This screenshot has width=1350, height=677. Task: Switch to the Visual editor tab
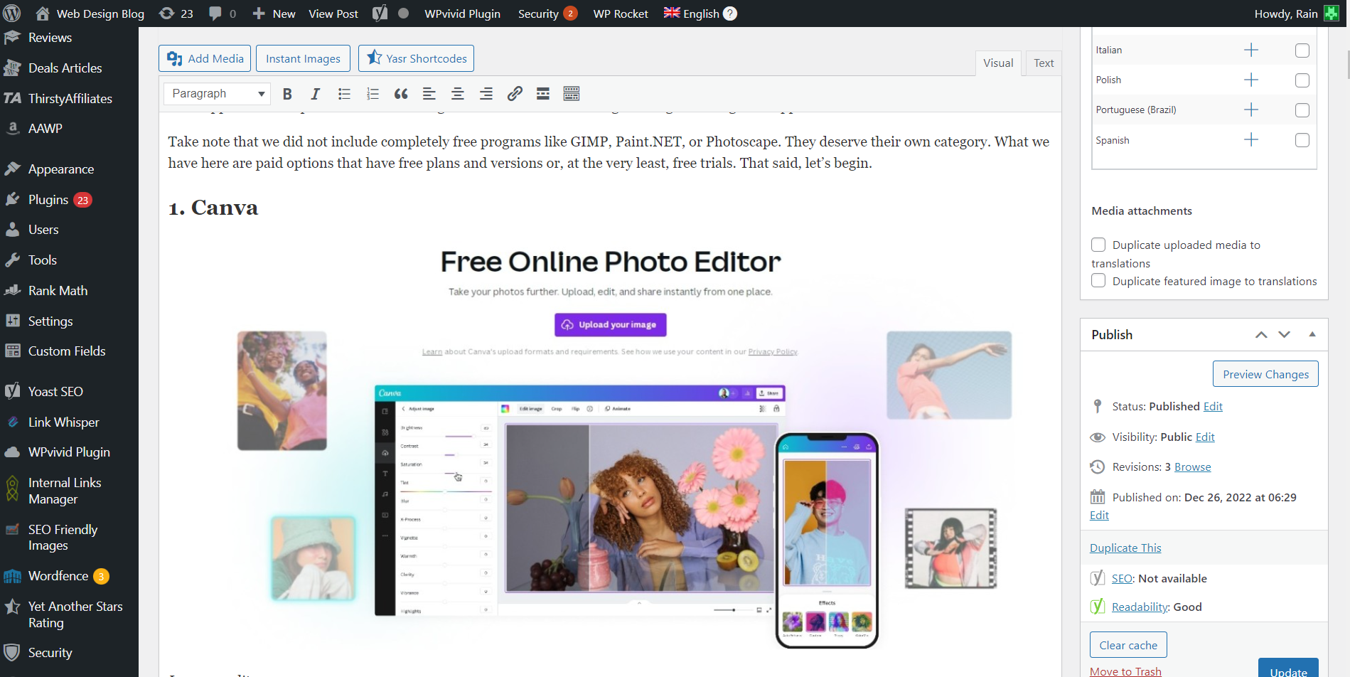(x=998, y=63)
